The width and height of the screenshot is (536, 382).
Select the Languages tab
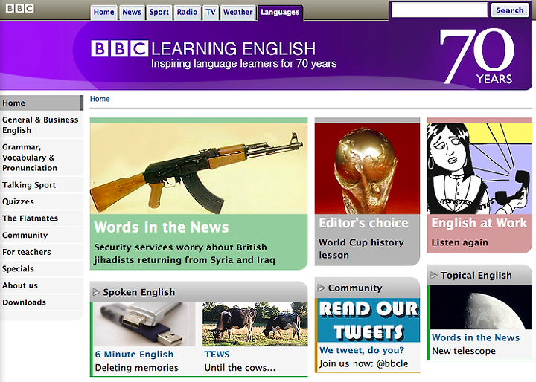pos(280,13)
